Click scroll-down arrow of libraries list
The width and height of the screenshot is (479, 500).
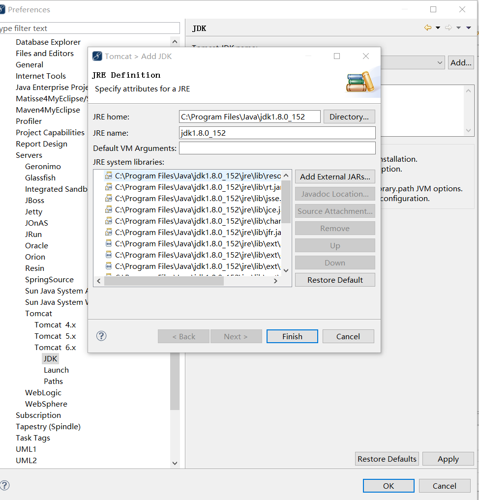coord(286,270)
